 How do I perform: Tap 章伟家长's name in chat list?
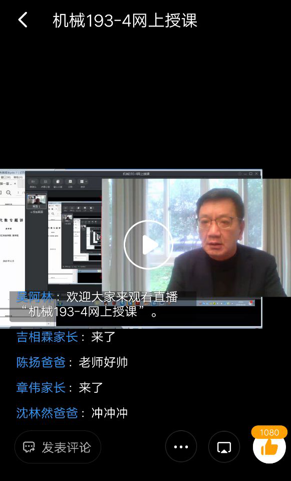click(41, 387)
